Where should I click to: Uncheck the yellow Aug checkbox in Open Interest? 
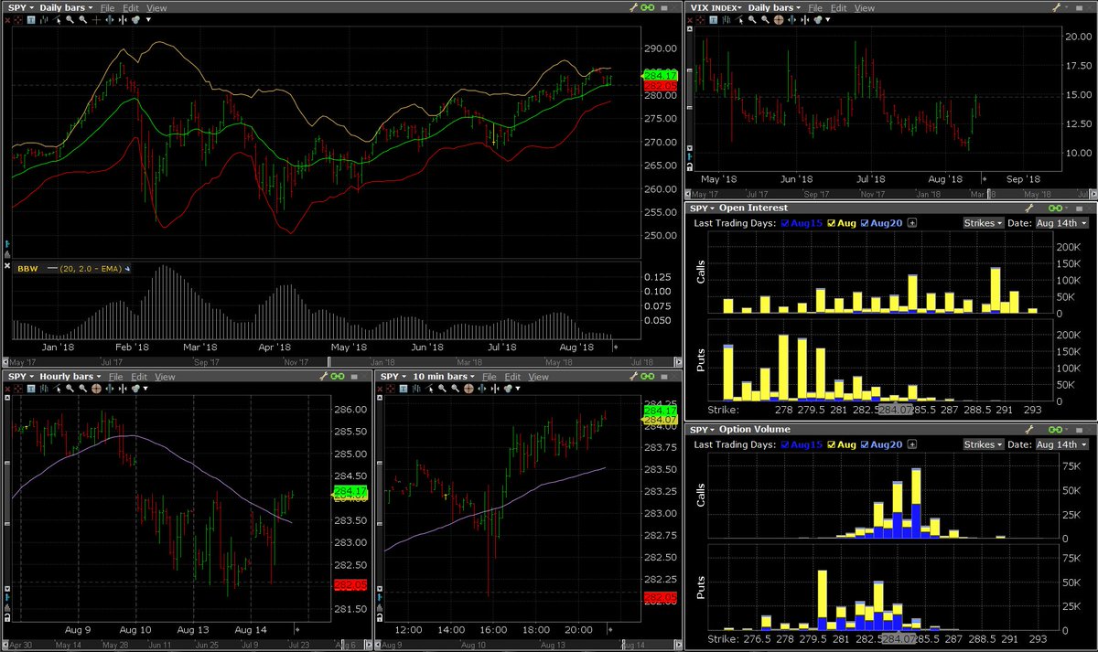(x=831, y=223)
